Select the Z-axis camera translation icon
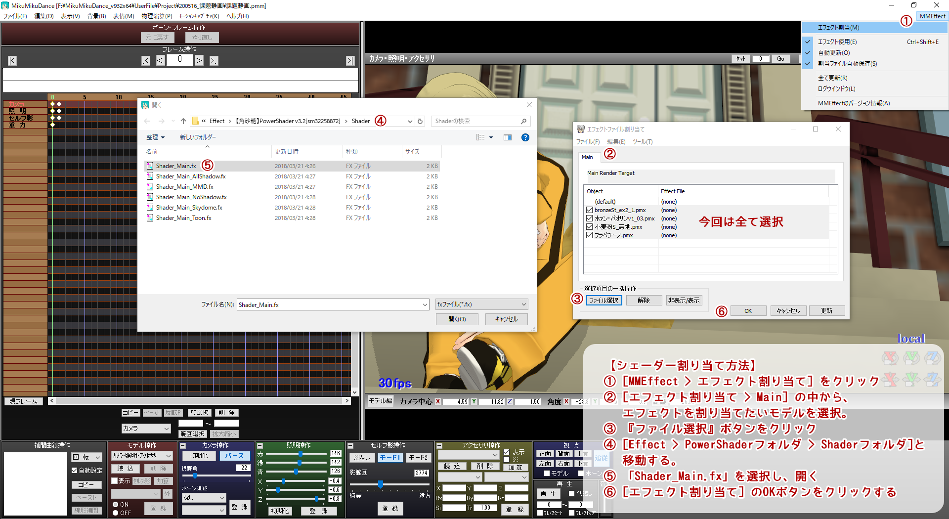The height and width of the screenshot is (519, 949). 933,380
